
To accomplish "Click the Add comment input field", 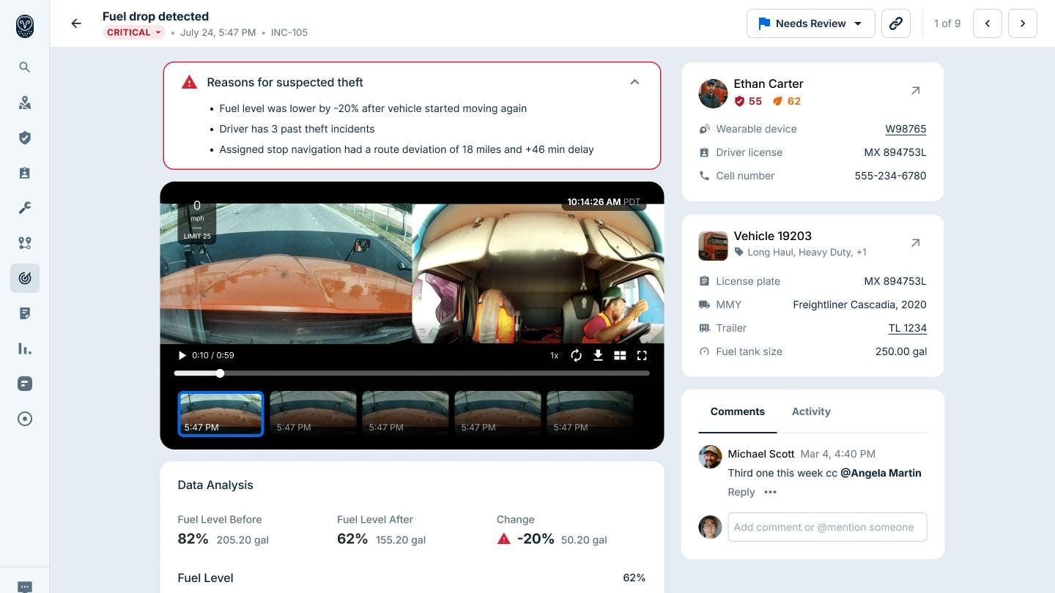I will coord(826,527).
